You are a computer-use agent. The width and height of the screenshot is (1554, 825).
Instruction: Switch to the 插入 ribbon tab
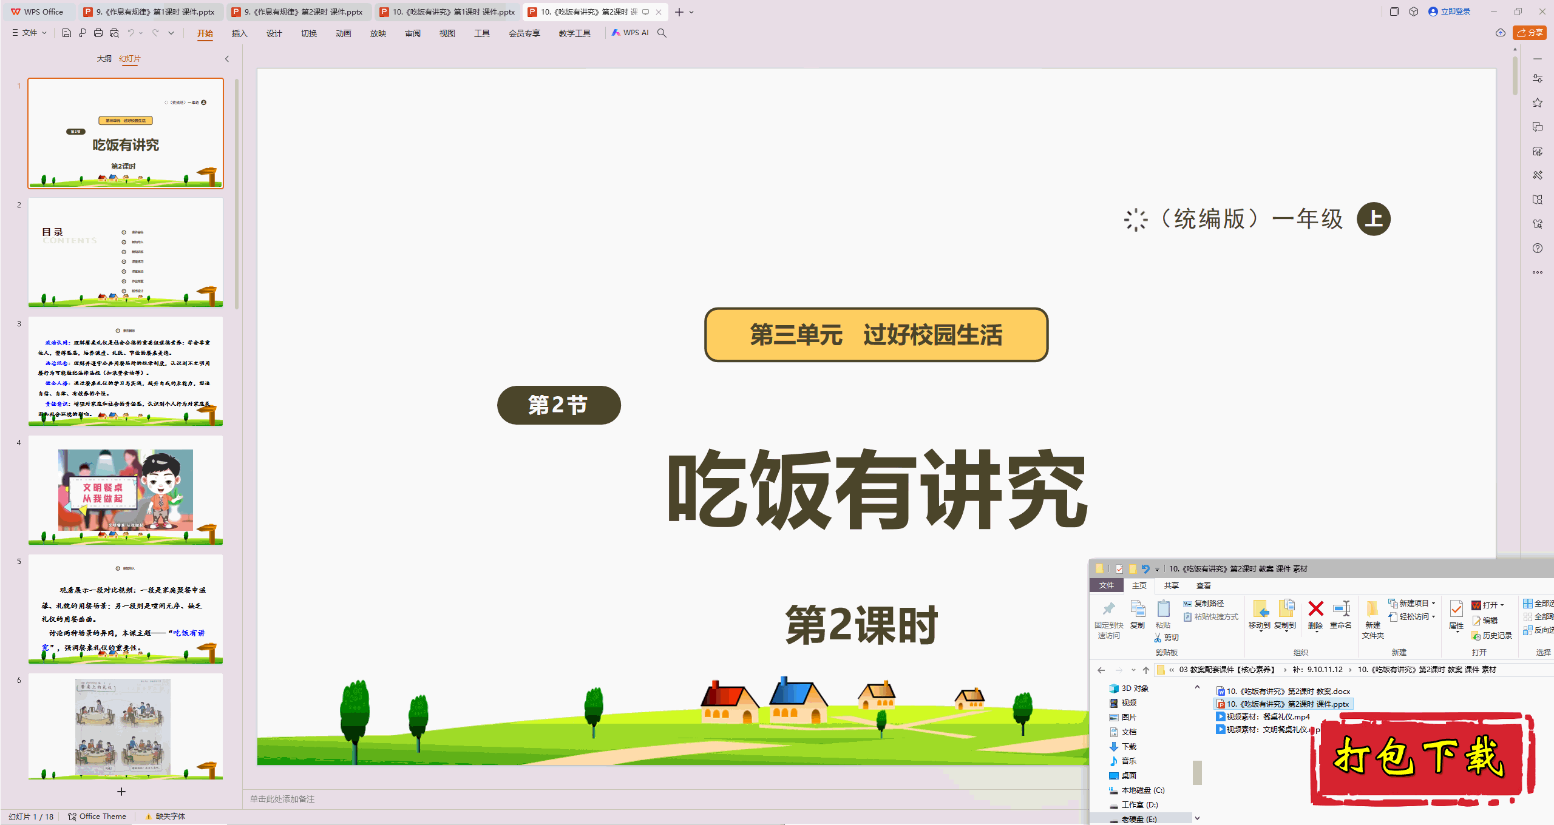point(240,33)
